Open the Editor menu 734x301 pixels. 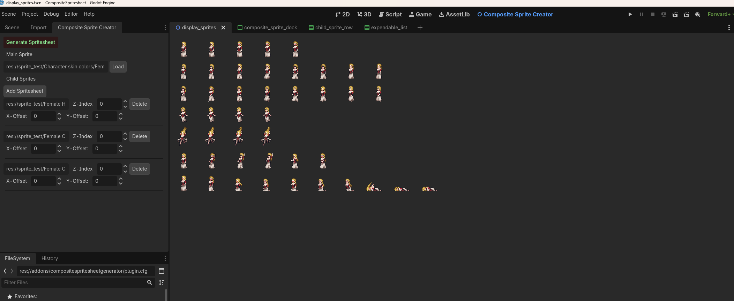point(71,14)
